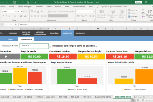This screenshot has height=102, width=153.
Task: Align text to top
Action: (x=32, y=12)
